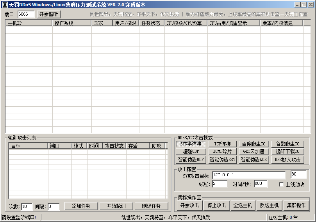The height and width of the screenshot is (222, 316).
Task: Open the 集群操作 button
Action: point(296,205)
